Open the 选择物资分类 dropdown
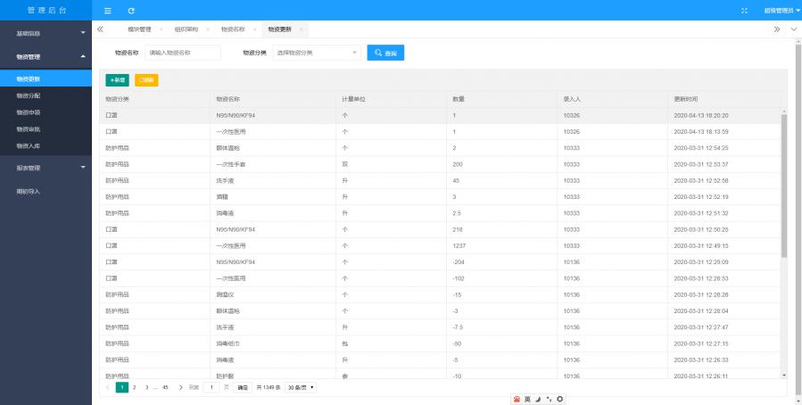This screenshot has width=802, height=405. coord(317,53)
